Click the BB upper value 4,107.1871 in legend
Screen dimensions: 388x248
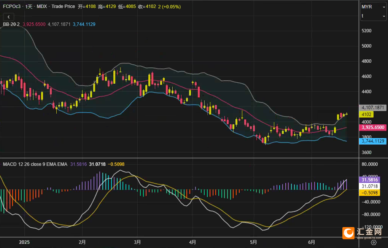pyautogui.click(x=59, y=24)
